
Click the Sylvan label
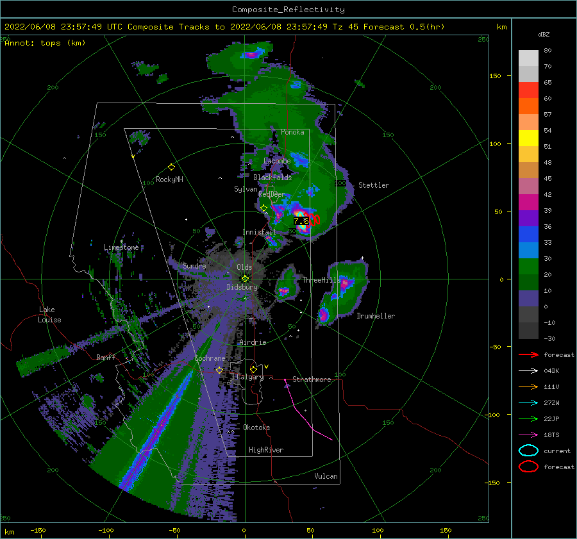point(246,189)
